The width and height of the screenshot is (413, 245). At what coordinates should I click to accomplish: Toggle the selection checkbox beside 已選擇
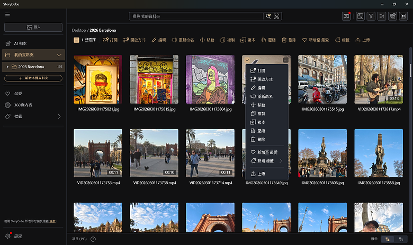tap(76, 40)
